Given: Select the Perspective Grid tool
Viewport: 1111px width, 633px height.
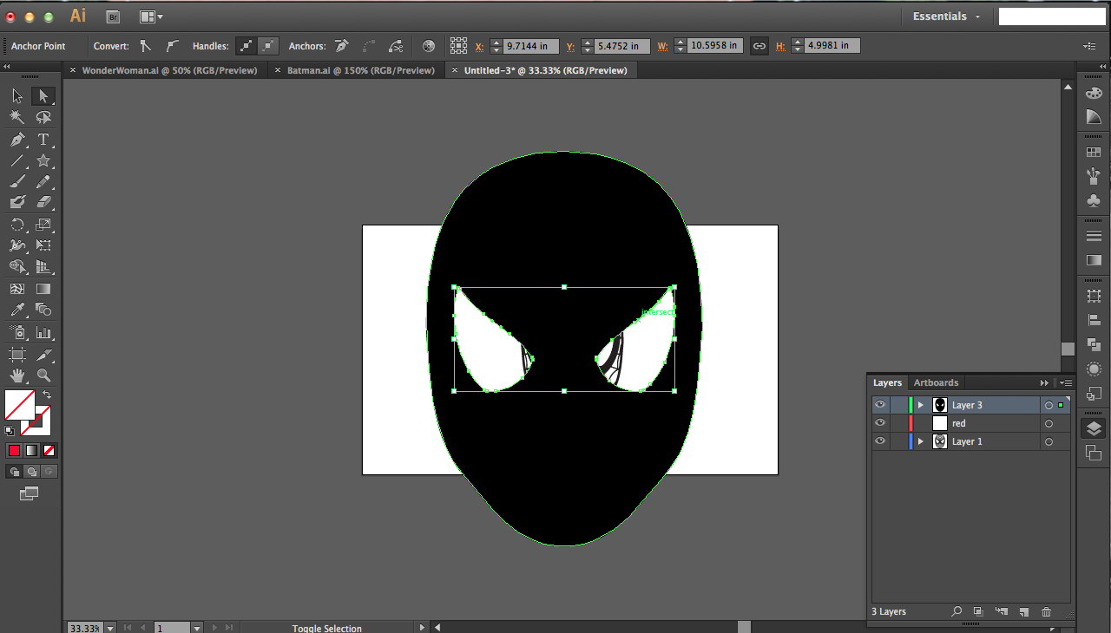Looking at the screenshot, I should [43, 267].
